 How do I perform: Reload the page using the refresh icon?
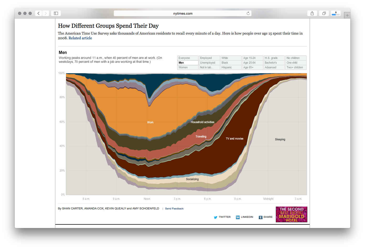248,13
